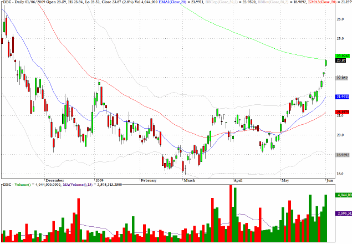
Task: Click the April date axis label
Action: (238, 180)
